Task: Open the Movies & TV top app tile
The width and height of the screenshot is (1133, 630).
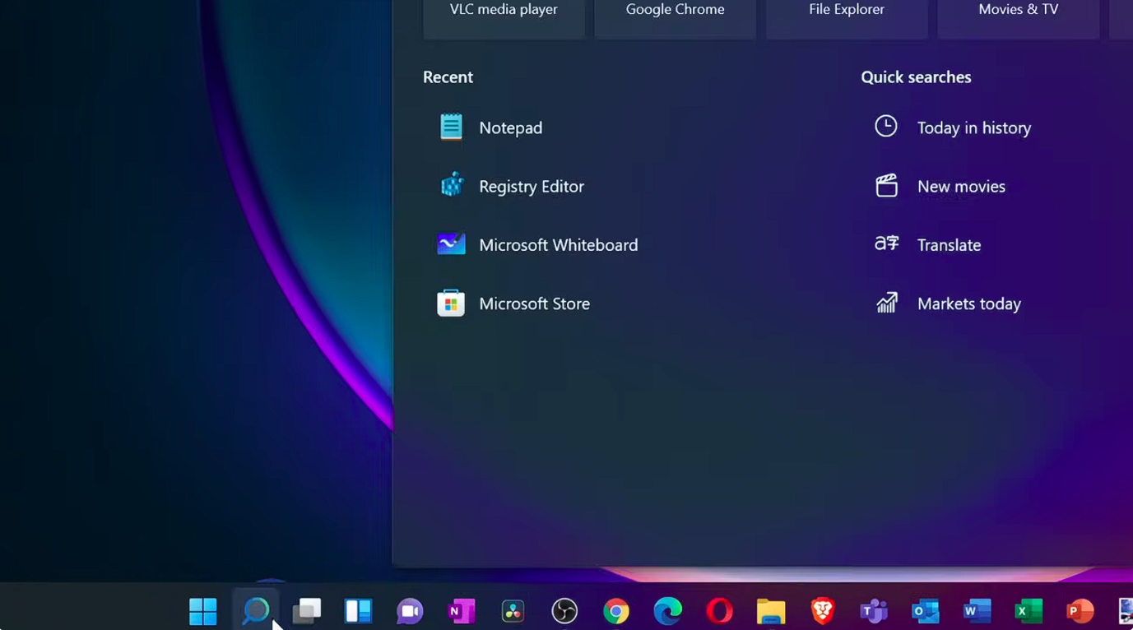Action: [1019, 18]
